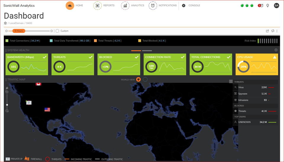Switch to the alternate map view circle
The height and width of the screenshot is (162, 284).
coord(145,80)
